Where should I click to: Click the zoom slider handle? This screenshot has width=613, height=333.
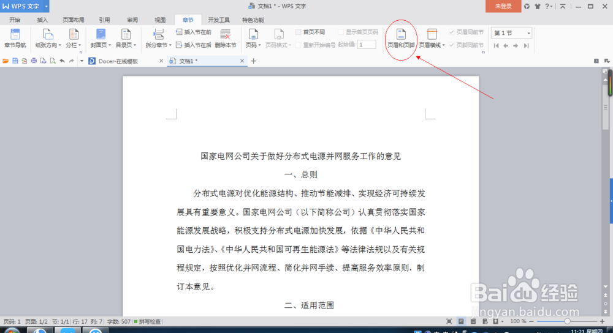tap(567, 321)
